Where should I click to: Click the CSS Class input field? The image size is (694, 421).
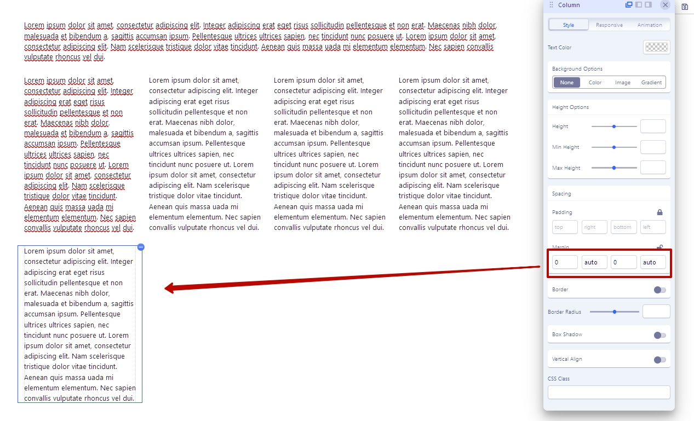tap(609, 392)
